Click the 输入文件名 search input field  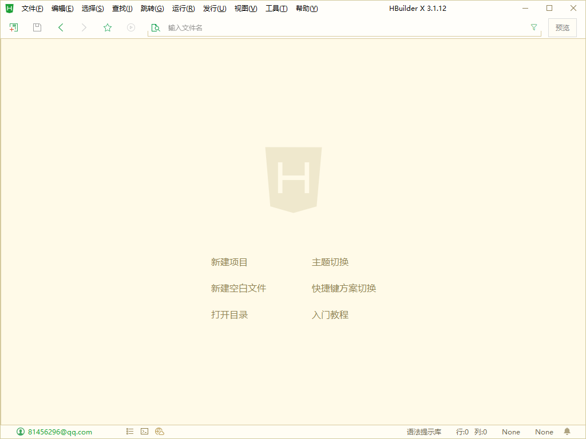coord(343,27)
